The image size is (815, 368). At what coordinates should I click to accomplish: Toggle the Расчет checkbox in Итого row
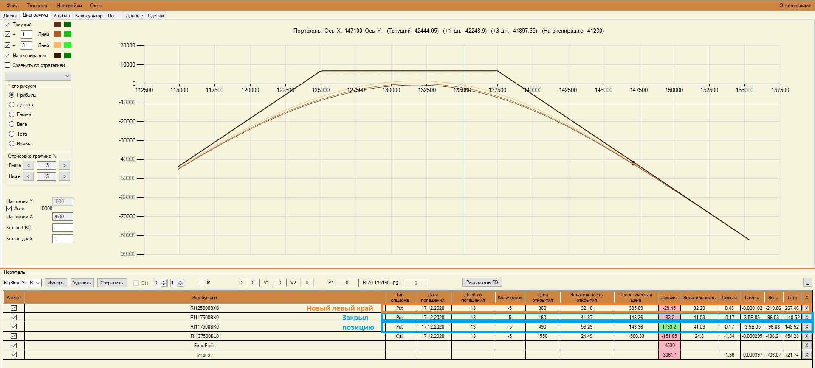click(14, 355)
